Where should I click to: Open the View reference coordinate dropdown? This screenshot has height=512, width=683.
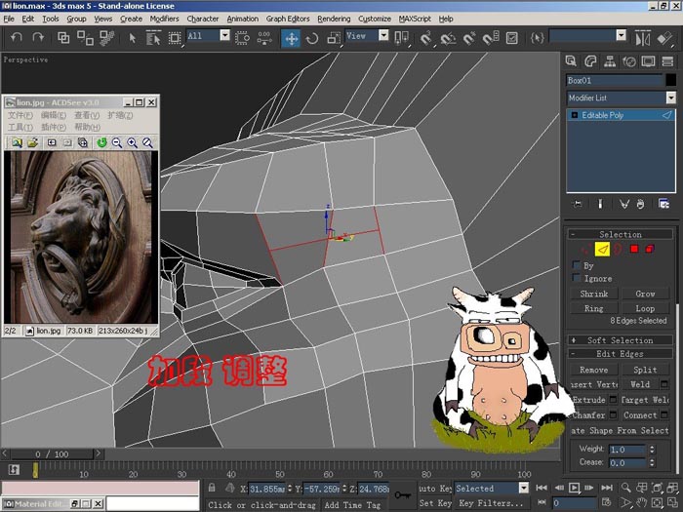point(383,35)
